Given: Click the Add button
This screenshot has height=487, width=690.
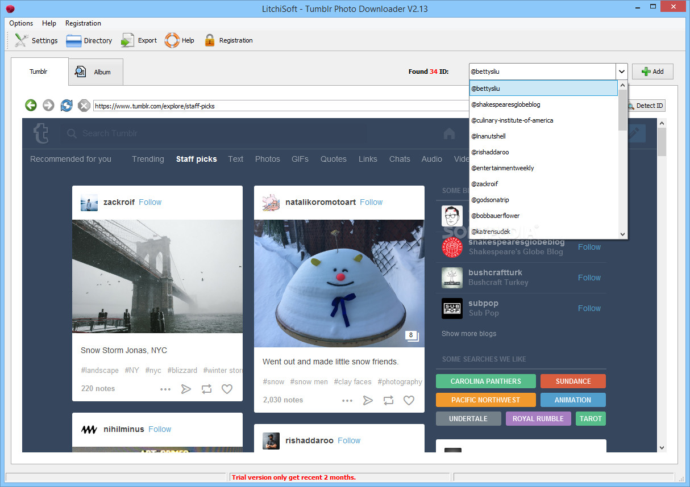Looking at the screenshot, I should click(652, 72).
